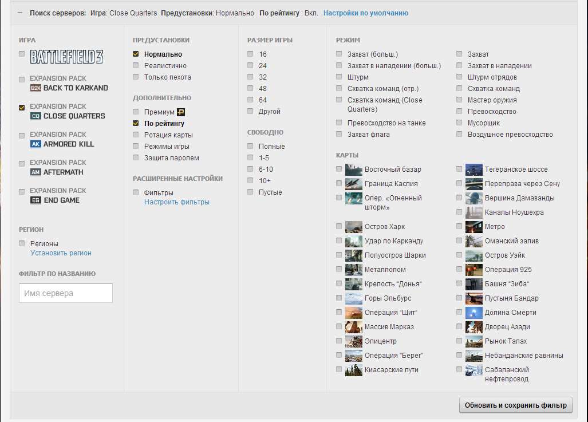Uncheck the По рейтингу checkbox

coord(136,123)
